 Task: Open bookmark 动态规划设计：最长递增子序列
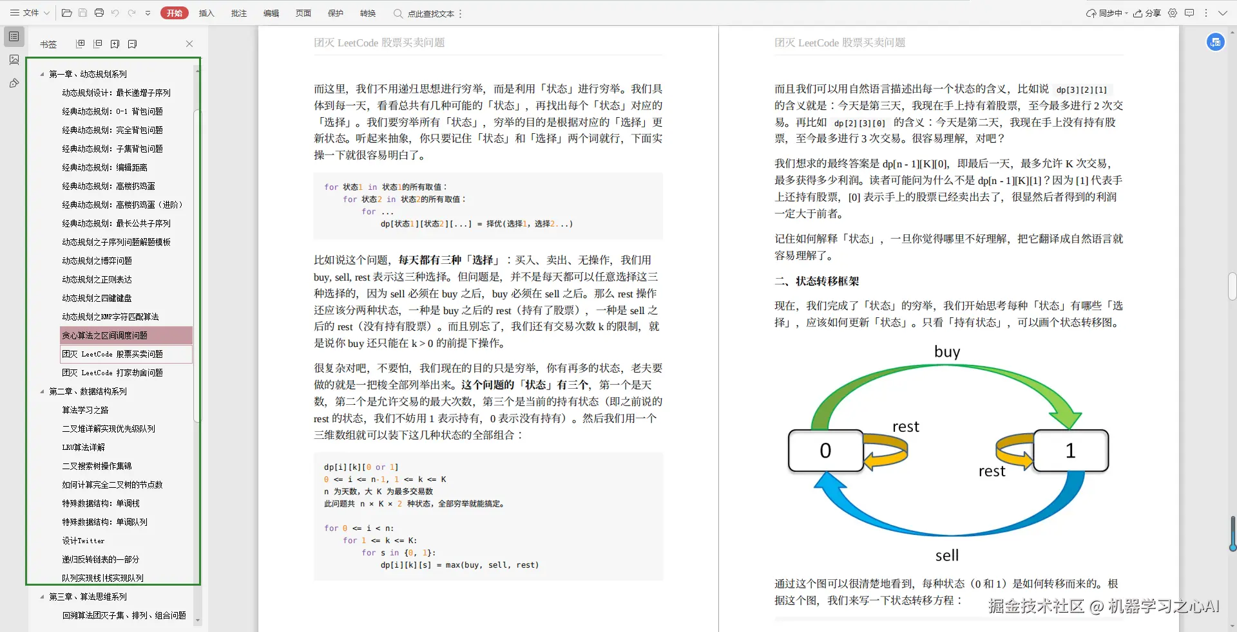pyautogui.click(x=117, y=93)
